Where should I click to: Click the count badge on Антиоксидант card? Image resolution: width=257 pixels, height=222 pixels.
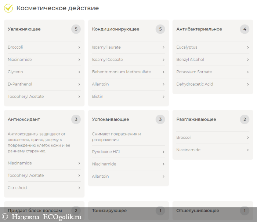coord(76,119)
